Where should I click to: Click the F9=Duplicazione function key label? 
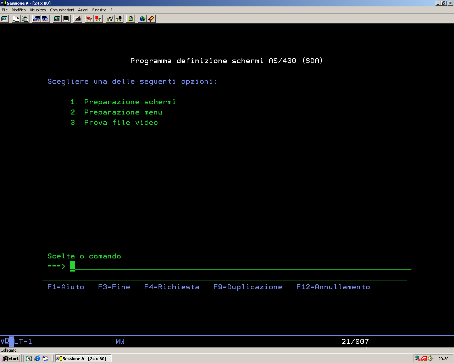[x=248, y=287]
